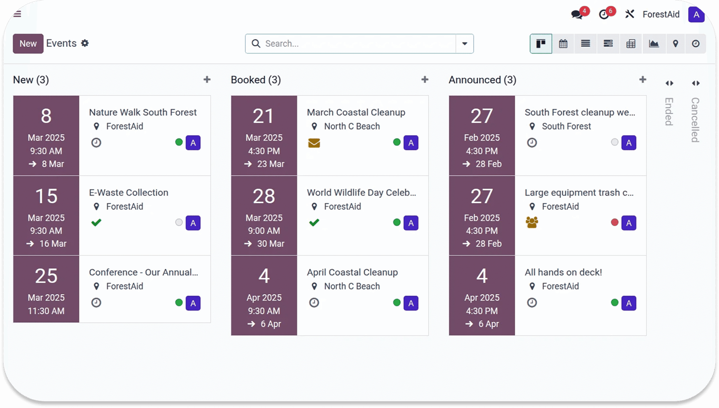Open the activity view
The height and width of the screenshot is (408, 719).
pos(696,44)
